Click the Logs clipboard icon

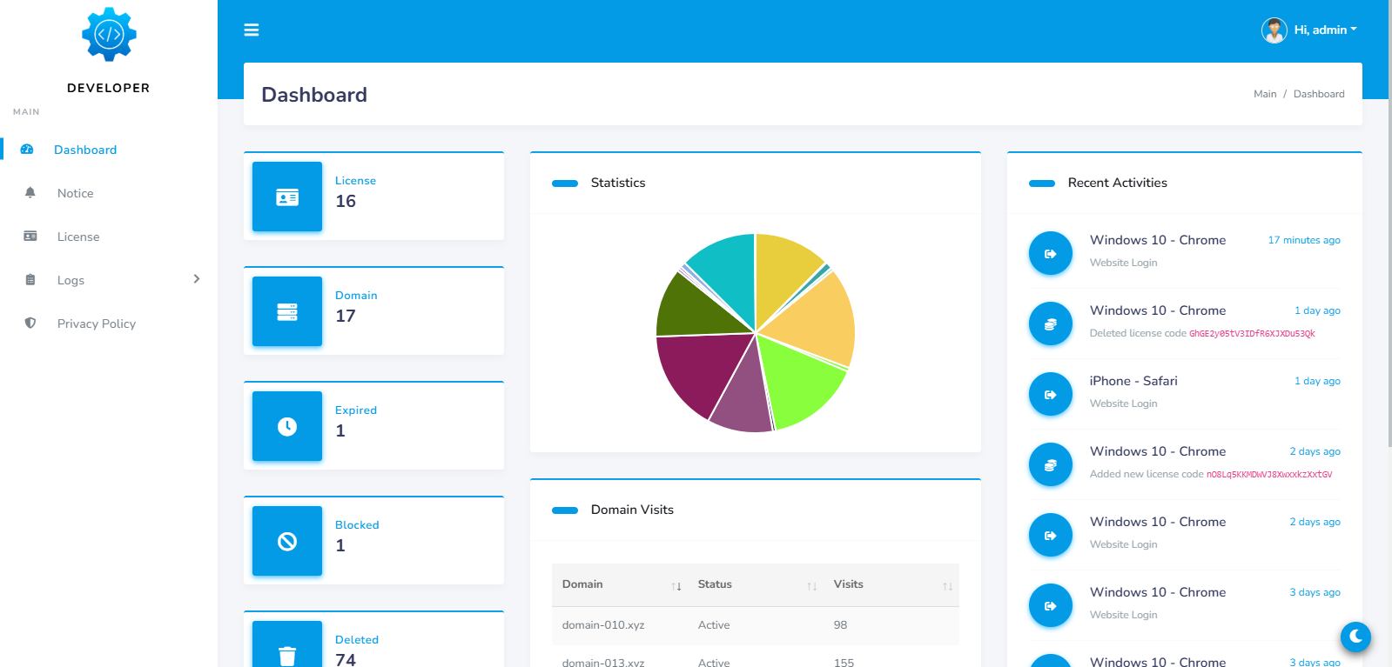pyautogui.click(x=30, y=280)
